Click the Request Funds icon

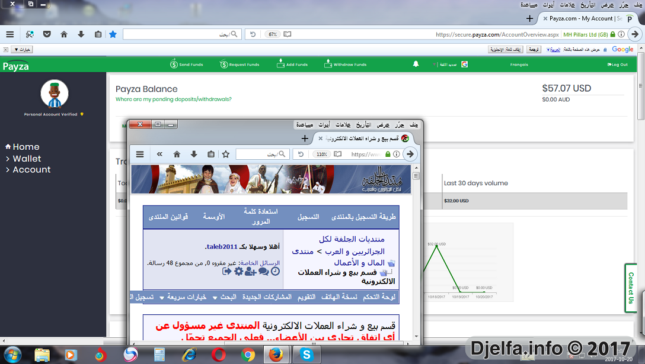(223, 64)
